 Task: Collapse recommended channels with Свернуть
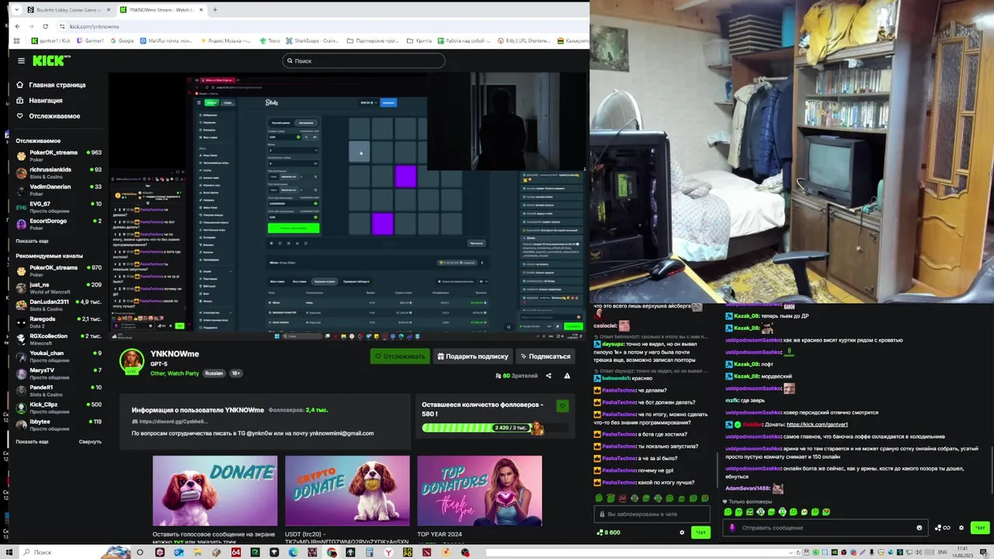coord(90,442)
